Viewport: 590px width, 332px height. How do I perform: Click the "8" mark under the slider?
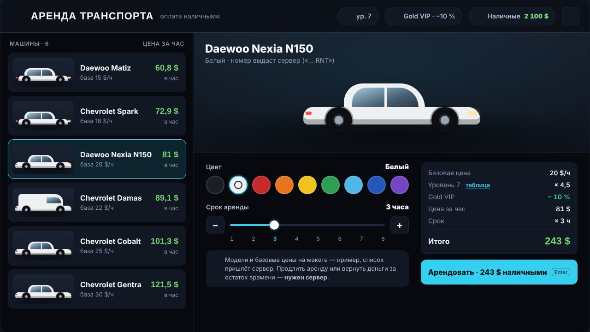383,239
